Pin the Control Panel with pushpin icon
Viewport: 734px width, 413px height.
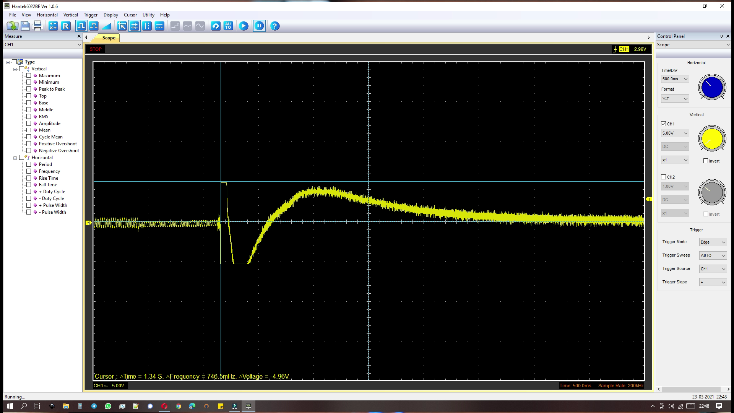(721, 36)
